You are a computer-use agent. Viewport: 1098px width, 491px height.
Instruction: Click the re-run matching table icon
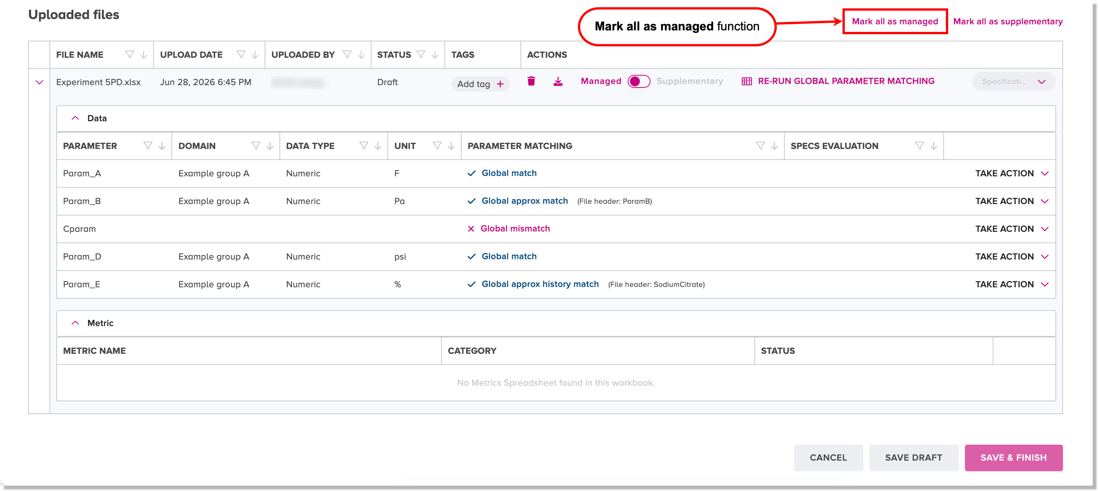pyautogui.click(x=746, y=81)
